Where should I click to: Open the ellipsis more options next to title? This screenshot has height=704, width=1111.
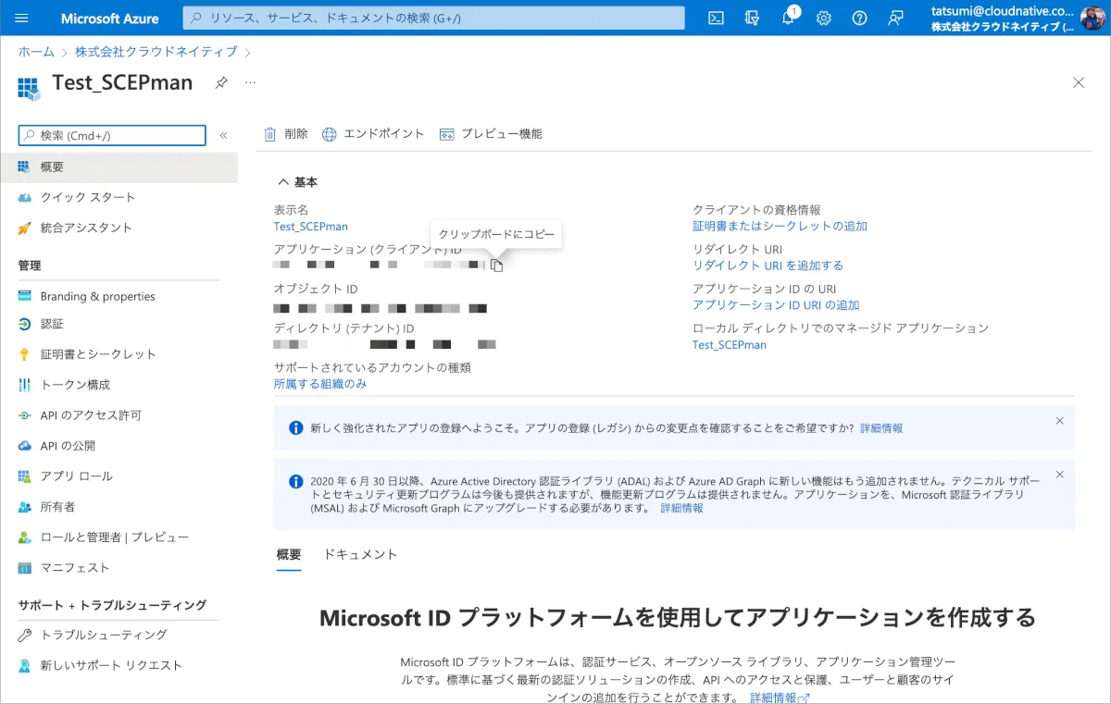[250, 82]
